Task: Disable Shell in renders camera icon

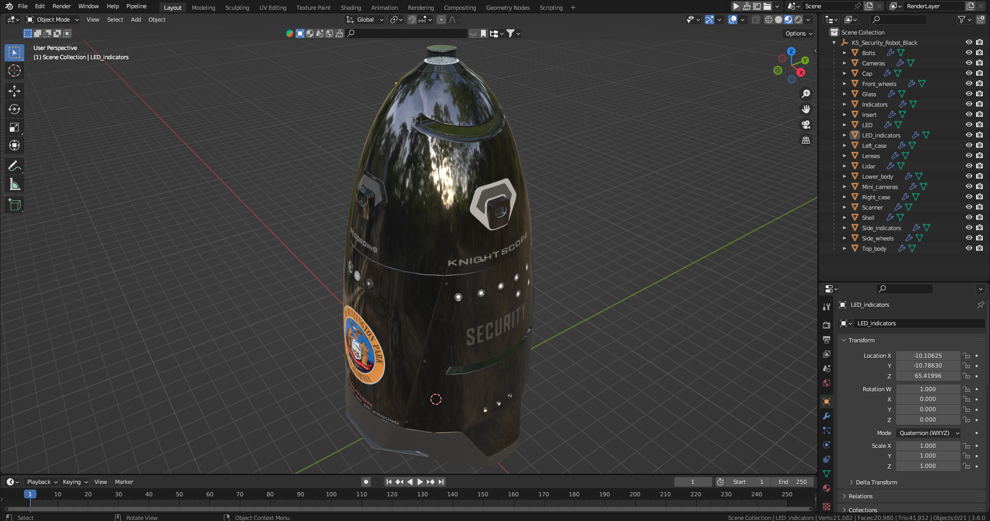Action: [979, 217]
